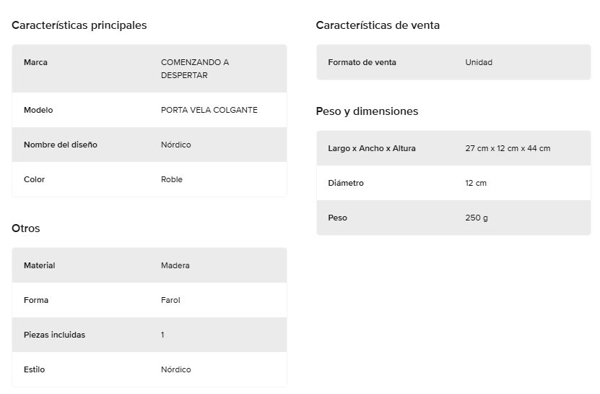Select the Material row label

pyautogui.click(x=39, y=265)
